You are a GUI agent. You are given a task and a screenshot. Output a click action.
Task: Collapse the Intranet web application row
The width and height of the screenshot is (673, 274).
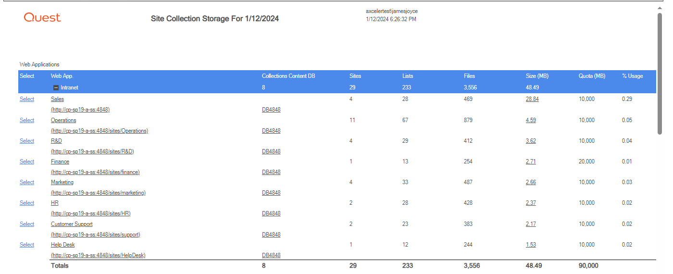coord(56,88)
